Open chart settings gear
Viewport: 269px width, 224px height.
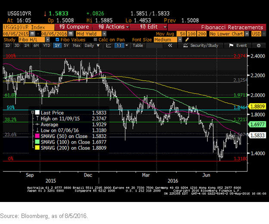point(259,45)
